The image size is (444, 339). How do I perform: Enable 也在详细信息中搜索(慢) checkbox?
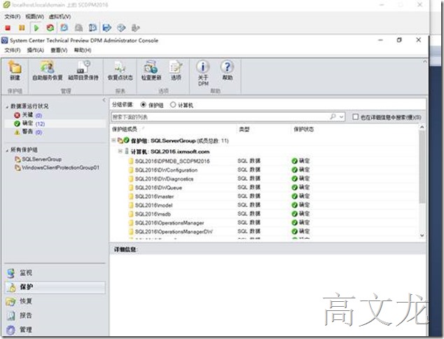355,117
